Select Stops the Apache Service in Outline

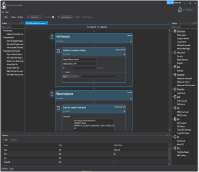[14, 54]
